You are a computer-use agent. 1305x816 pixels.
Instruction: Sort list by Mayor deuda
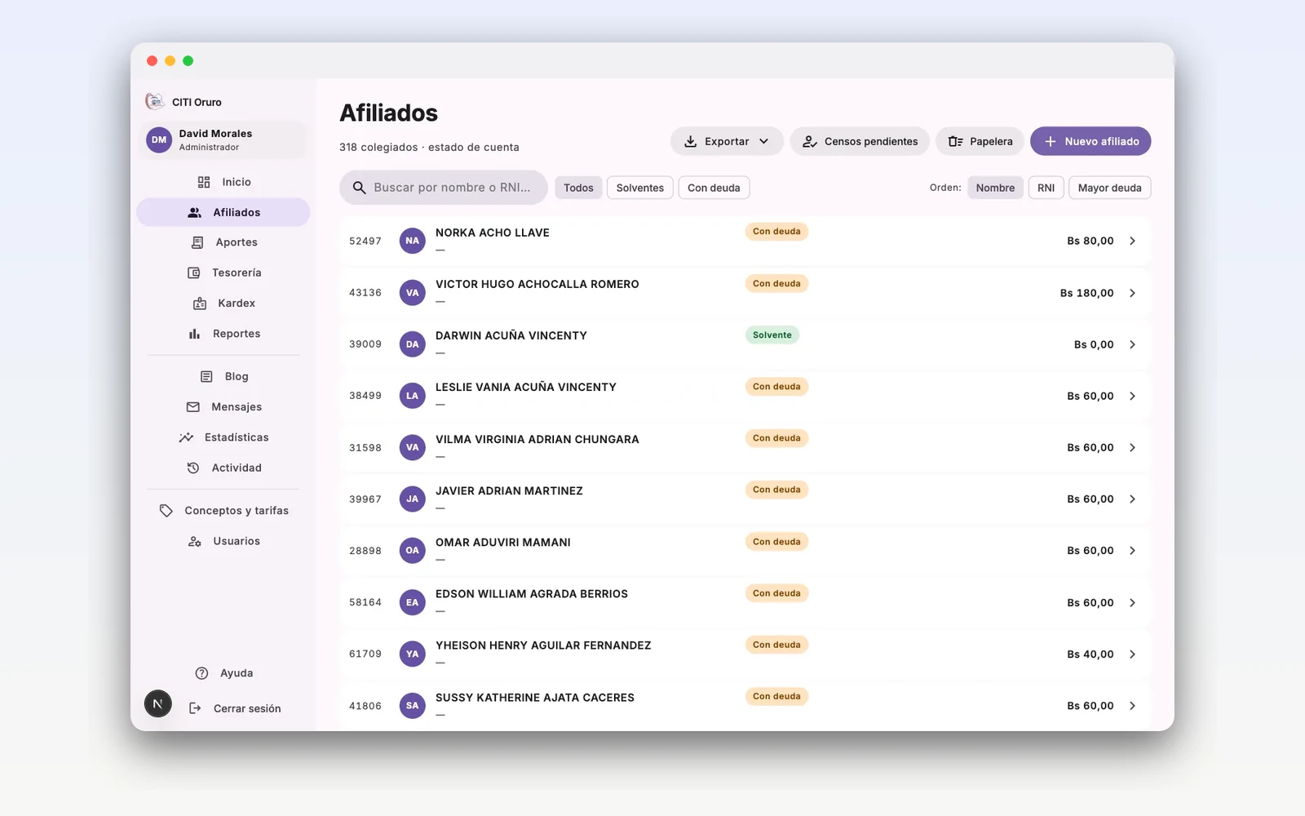pyautogui.click(x=1109, y=188)
